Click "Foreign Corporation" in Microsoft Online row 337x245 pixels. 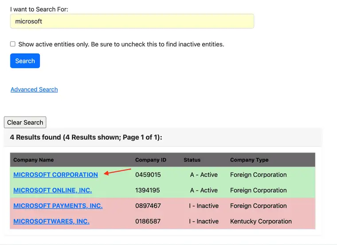coord(259,190)
